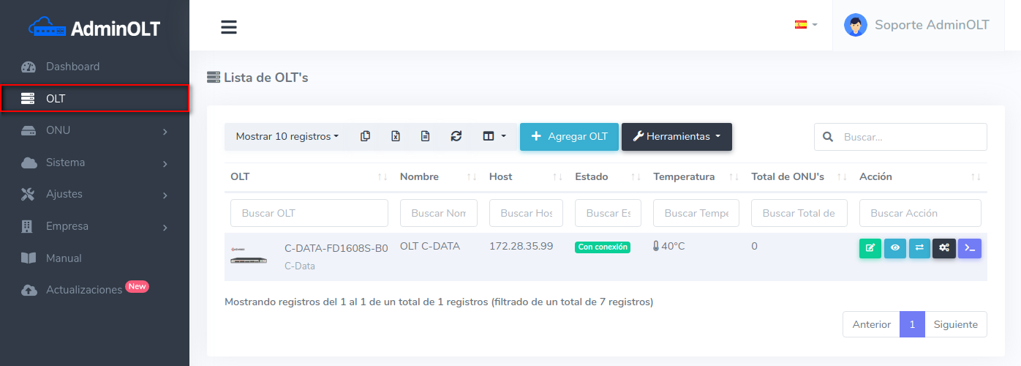Click the document export file icon
1021x366 pixels.
tap(426, 136)
